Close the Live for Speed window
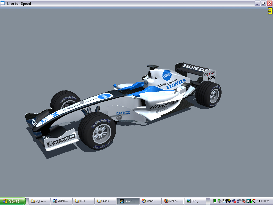Image resolution: width=273 pixels, height=205 pixels. click(270, 3)
